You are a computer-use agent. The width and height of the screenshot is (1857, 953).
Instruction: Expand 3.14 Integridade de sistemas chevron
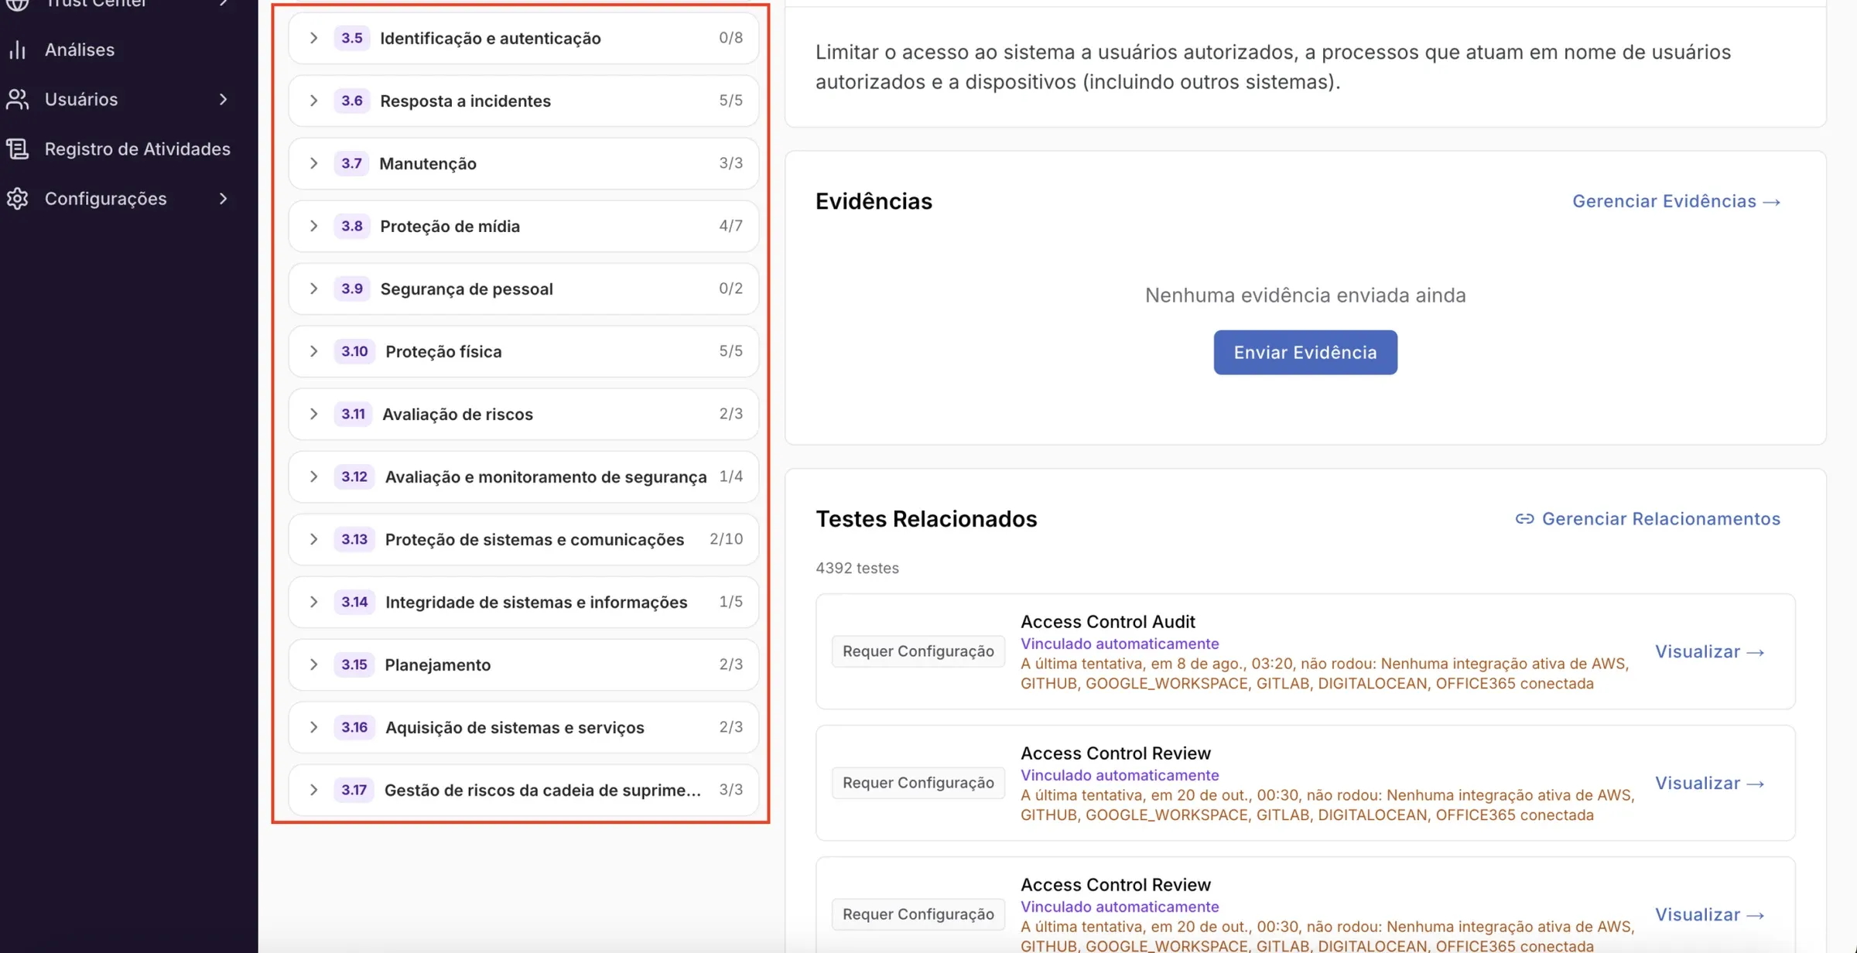pos(313,602)
